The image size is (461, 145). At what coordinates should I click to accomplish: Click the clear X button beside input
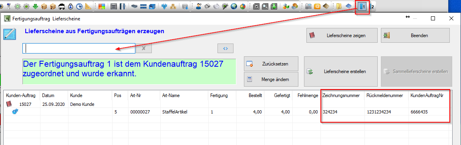click(143, 48)
